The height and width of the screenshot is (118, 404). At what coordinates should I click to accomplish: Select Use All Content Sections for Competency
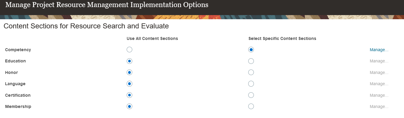(x=129, y=50)
